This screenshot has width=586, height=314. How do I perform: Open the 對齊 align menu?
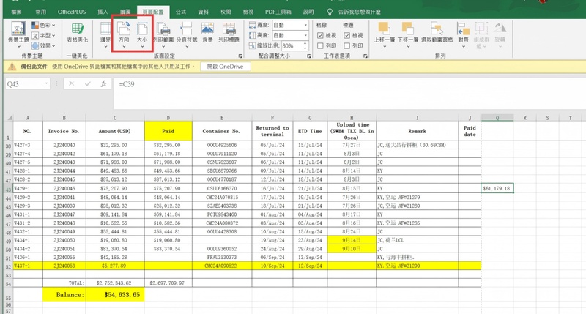(463, 35)
